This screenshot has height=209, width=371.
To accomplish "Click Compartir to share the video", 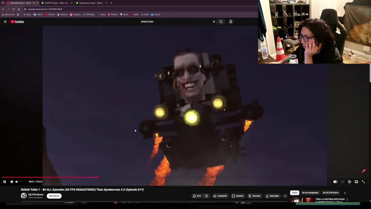I will click(x=220, y=196).
